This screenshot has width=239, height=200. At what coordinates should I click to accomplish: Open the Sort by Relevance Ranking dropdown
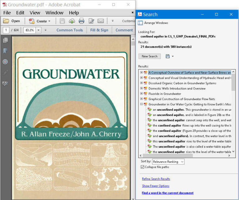coord(168,162)
